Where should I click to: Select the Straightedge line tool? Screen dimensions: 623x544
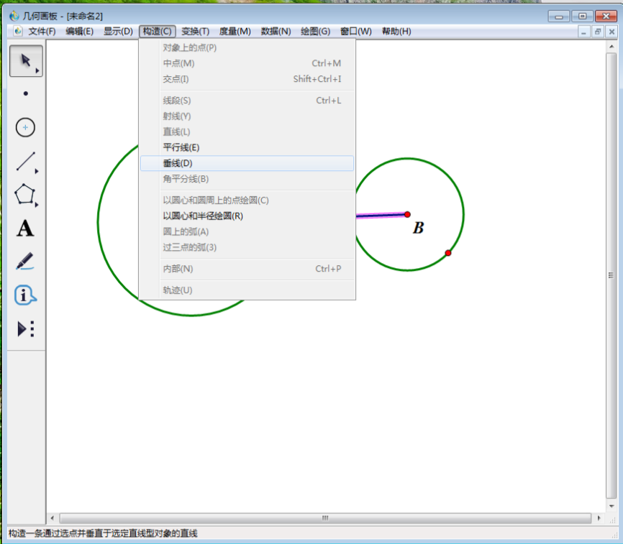[26, 161]
